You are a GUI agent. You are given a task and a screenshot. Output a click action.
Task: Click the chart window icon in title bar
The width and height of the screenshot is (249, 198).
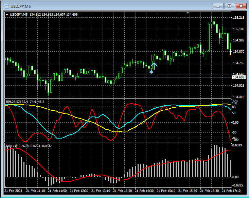coord(6,6)
